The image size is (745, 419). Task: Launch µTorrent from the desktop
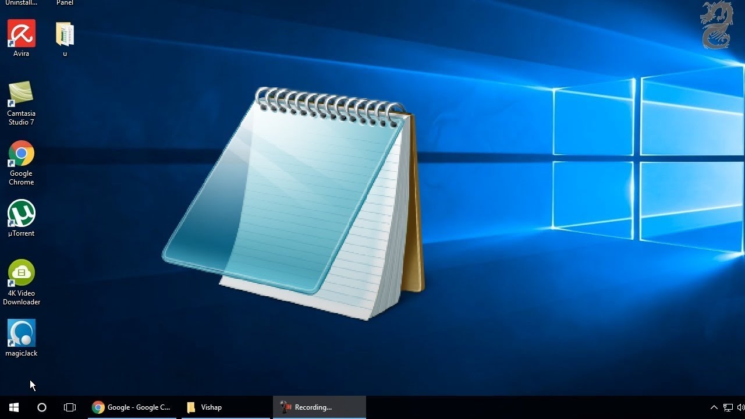tap(22, 218)
